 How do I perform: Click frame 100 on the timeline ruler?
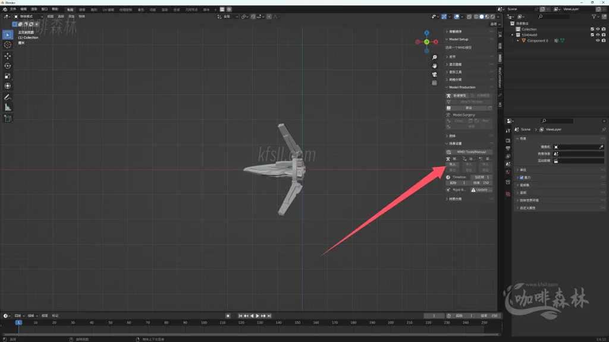click(x=204, y=322)
